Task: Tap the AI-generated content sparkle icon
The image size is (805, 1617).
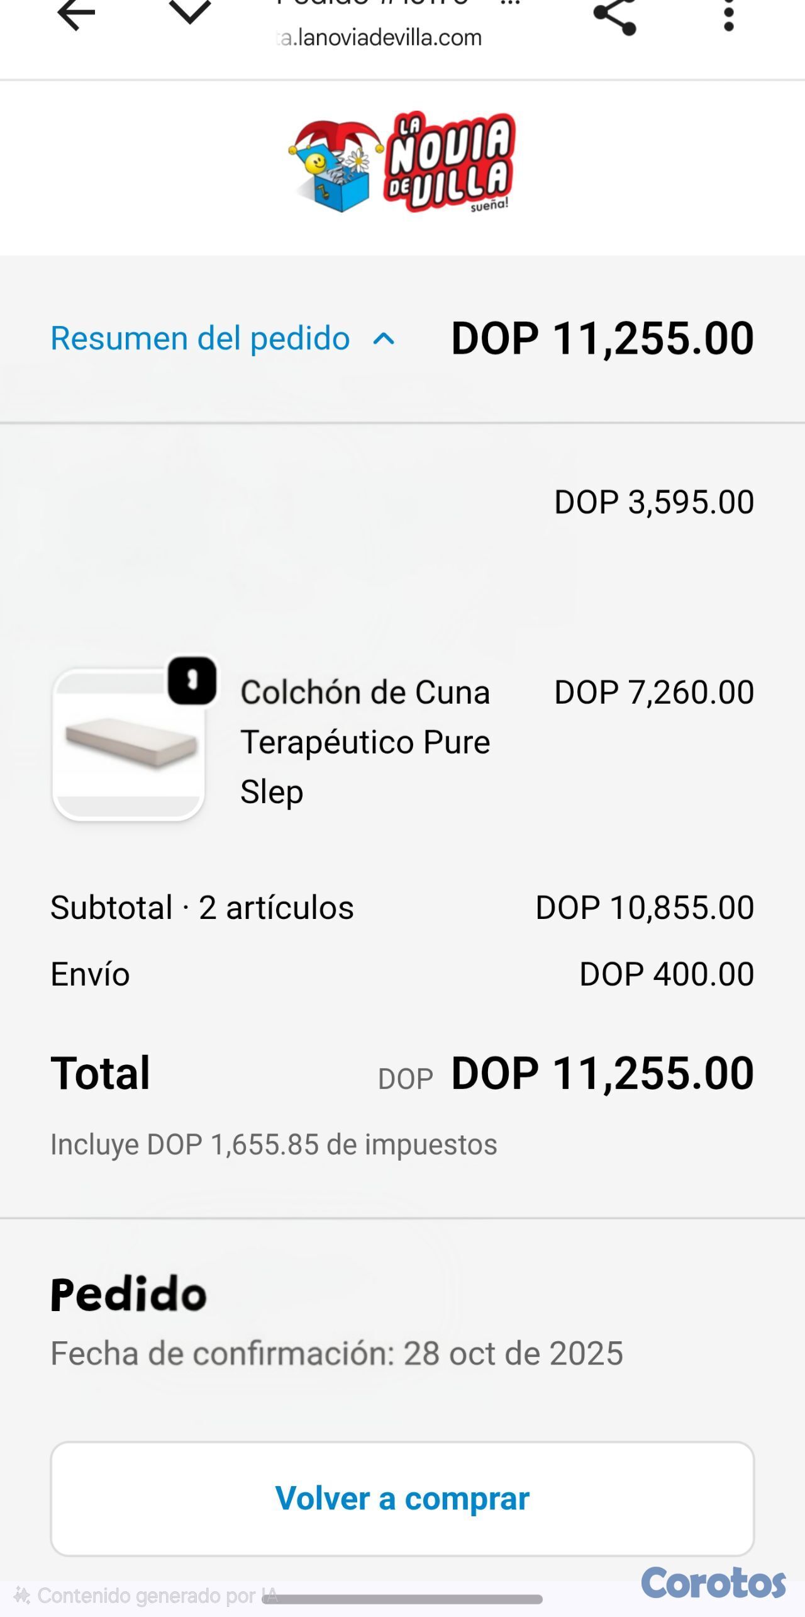Action: [22, 1596]
